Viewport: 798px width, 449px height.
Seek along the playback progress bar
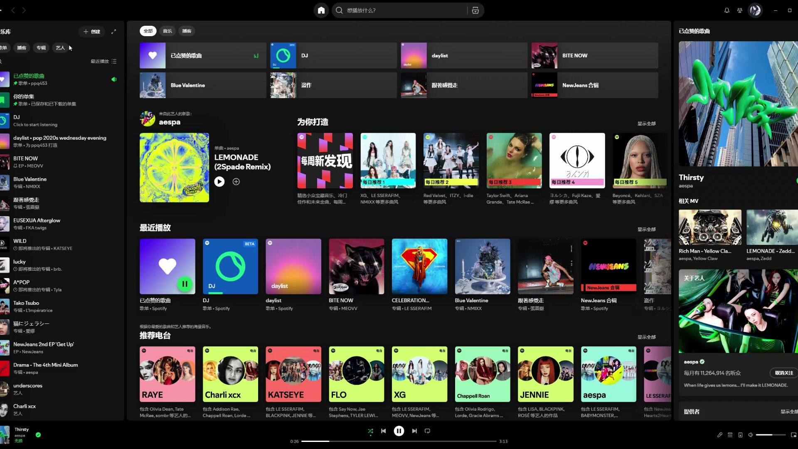point(399,442)
